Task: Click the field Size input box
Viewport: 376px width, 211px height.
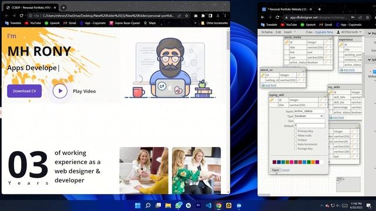Action: pyautogui.click(x=310, y=121)
